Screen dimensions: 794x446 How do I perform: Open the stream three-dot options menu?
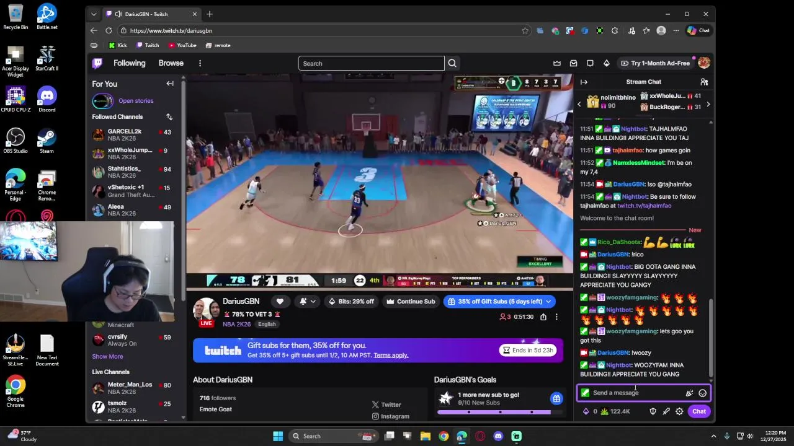click(x=556, y=317)
